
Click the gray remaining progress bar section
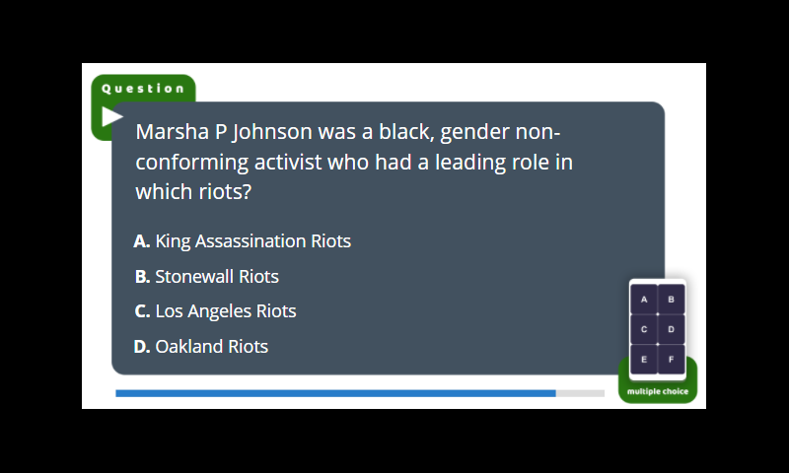point(580,393)
